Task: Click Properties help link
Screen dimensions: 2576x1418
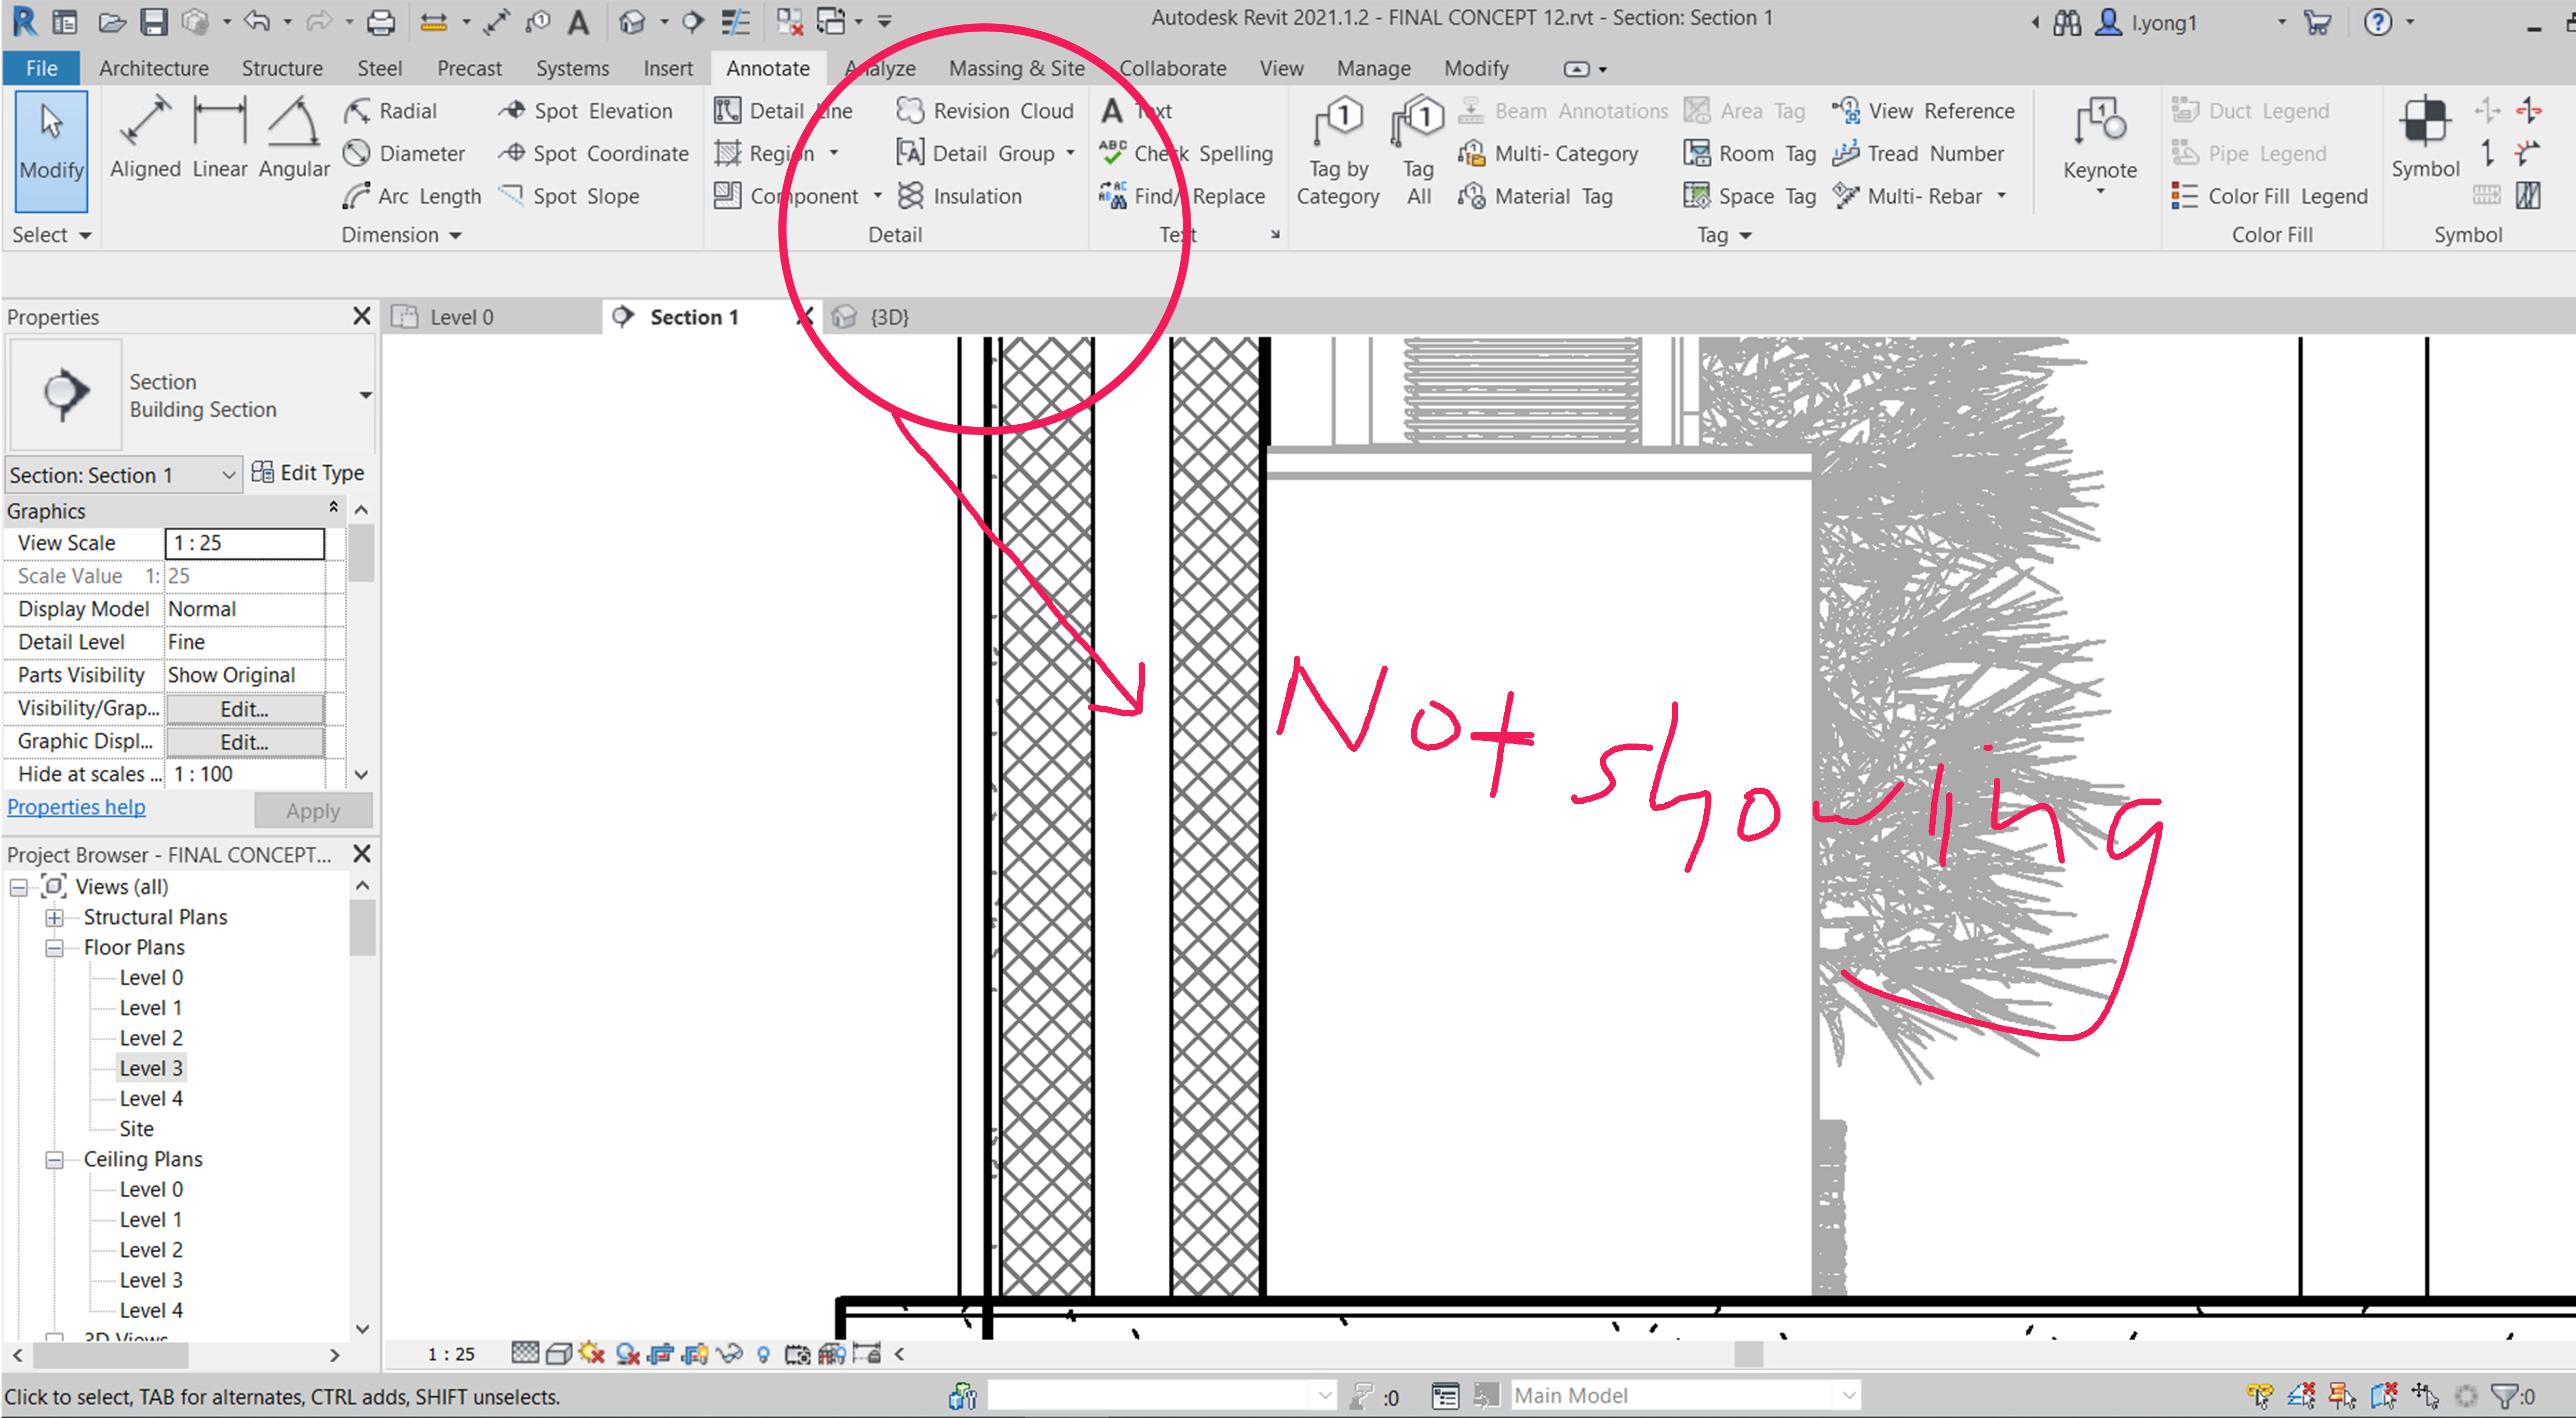Action: (76, 807)
